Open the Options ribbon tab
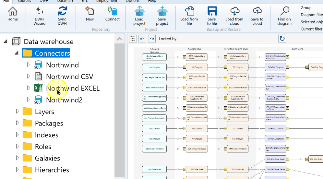Screen dimensions: 323x179 click(x=133, y=1)
